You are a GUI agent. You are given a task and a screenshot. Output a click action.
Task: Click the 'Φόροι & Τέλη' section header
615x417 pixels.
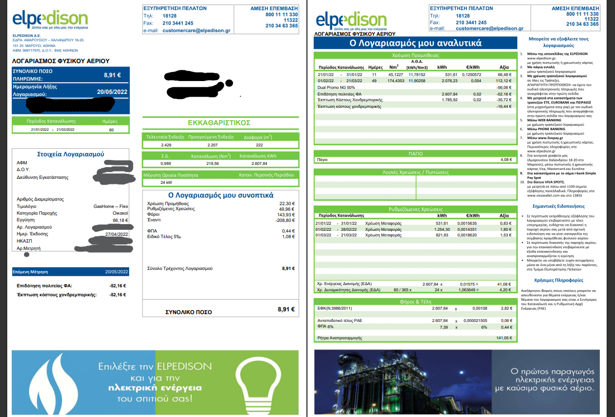pos(415,302)
